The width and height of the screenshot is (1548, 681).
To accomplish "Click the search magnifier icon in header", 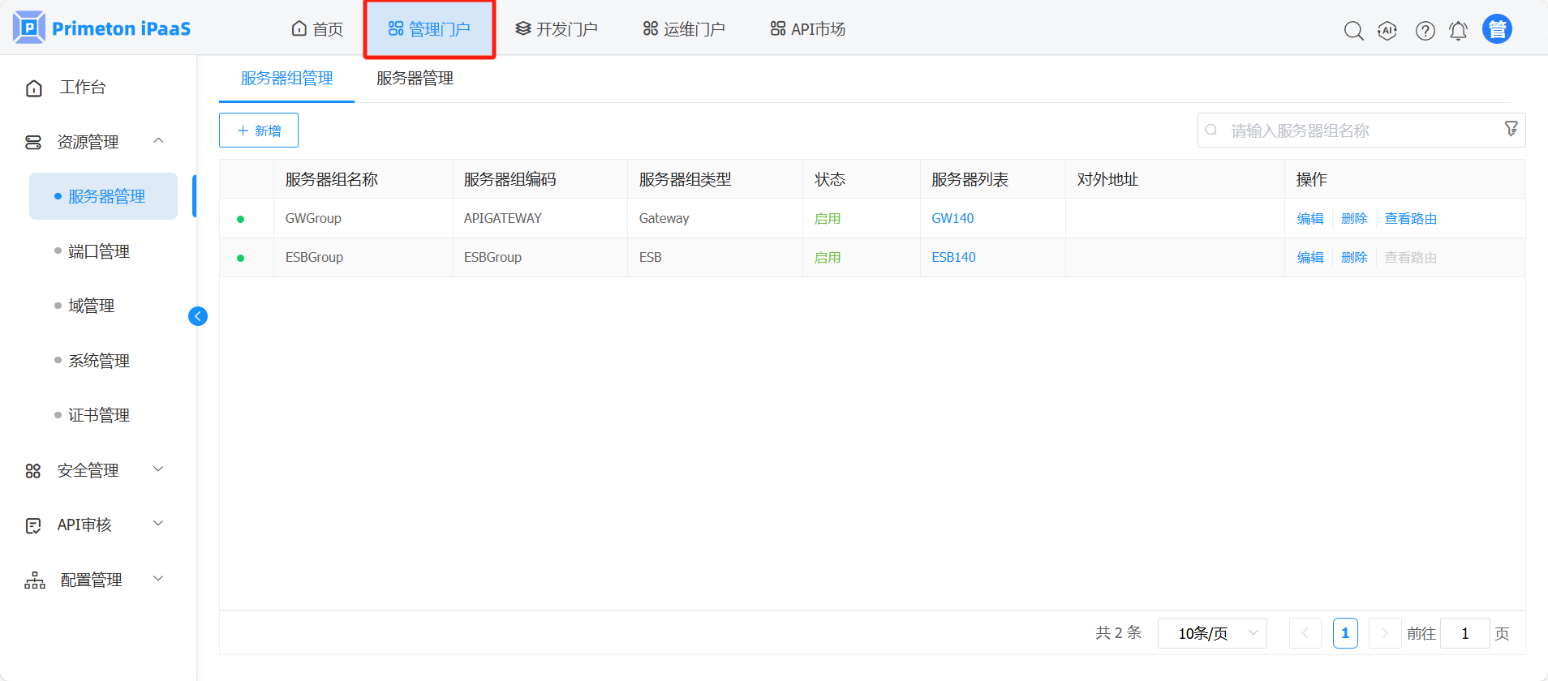I will click(1353, 31).
